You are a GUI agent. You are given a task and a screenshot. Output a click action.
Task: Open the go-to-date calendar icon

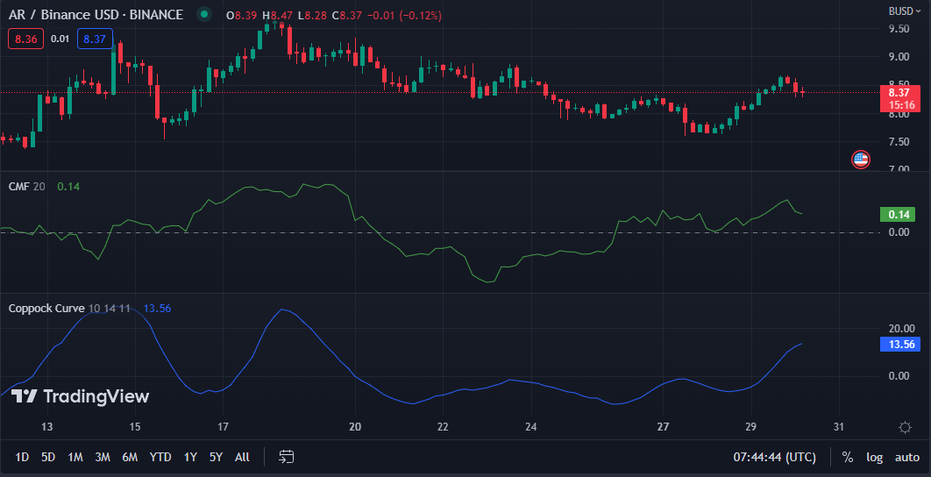tap(287, 457)
